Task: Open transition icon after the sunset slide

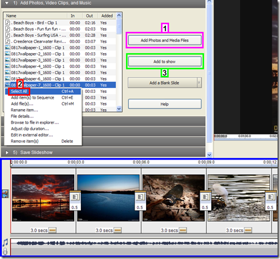Action: (x=75, y=197)
